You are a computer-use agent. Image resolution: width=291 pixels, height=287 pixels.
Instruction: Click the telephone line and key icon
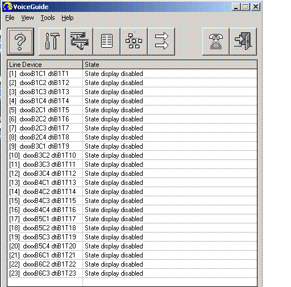(x=80, y=41)
